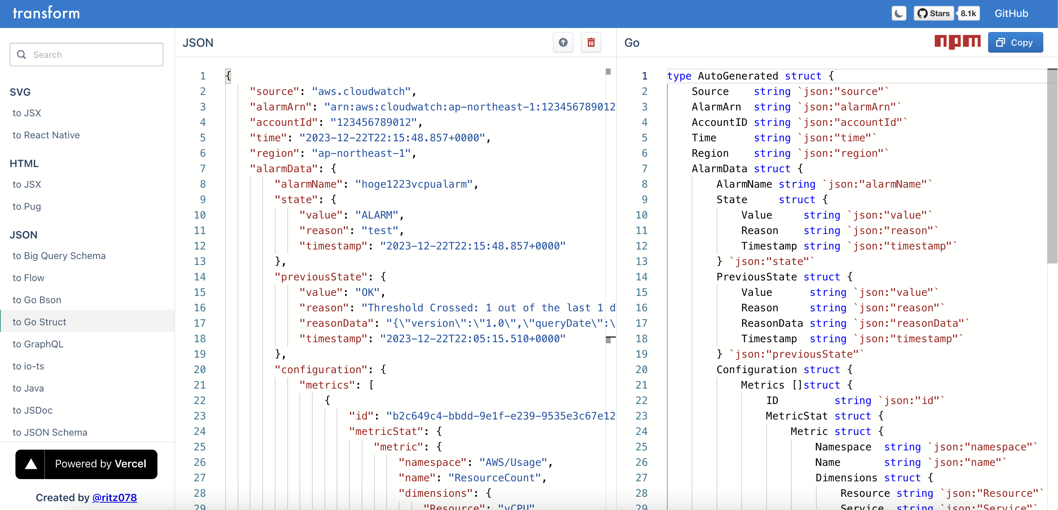Open to React Native under SVG
Image resolution: width=1058 pixels, height=510 pixels.
pyautogui.click(x=46, y=135)
